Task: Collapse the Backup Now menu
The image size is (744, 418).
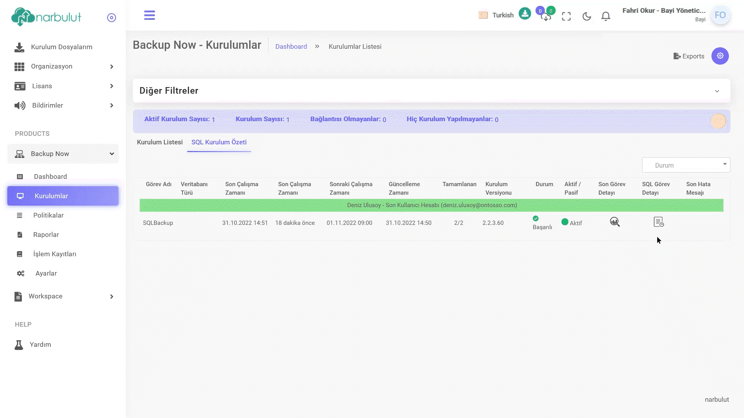Action: tap(63, 154)
